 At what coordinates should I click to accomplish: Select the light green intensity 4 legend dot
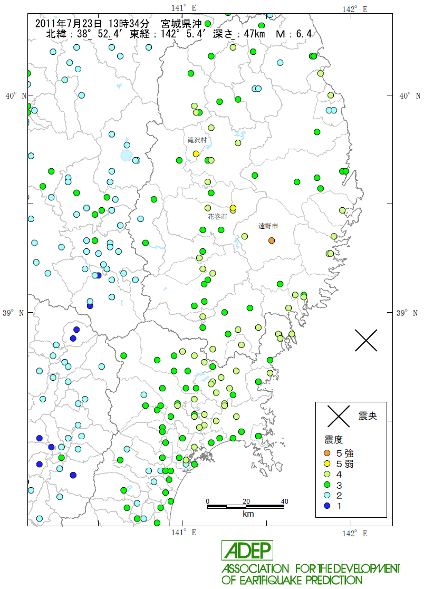pyautogui.click(x=327, y=475)
